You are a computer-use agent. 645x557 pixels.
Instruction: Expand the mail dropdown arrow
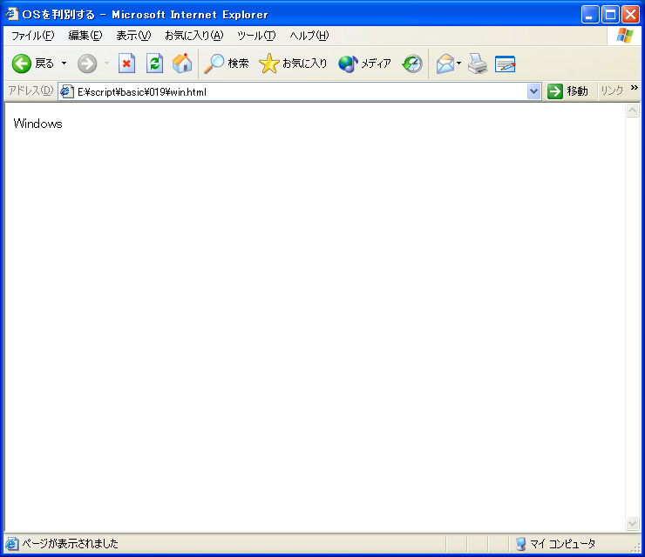(459, 64)
